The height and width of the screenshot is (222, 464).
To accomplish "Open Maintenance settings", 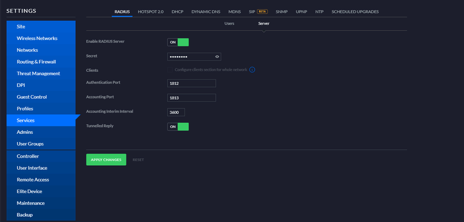I will (x=41, y=203).
